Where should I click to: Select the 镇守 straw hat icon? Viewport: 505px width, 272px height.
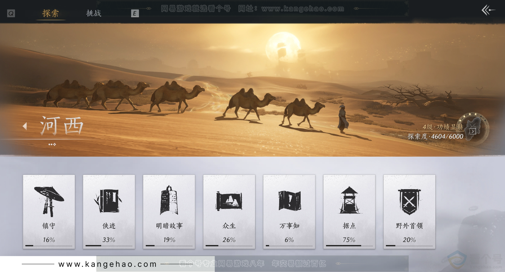click(49, 201)
